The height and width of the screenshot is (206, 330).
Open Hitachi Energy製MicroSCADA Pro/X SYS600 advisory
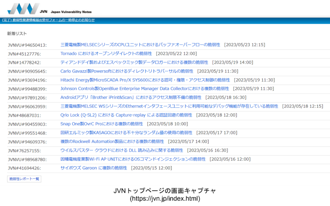tap(145, 80)
